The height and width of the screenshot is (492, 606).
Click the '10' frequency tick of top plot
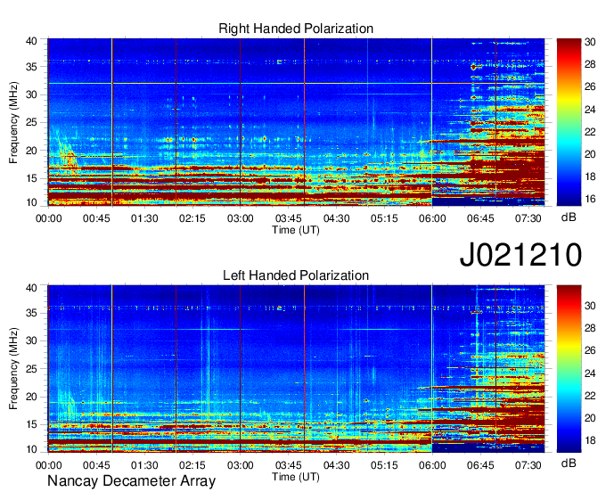[x=31, y=202]
